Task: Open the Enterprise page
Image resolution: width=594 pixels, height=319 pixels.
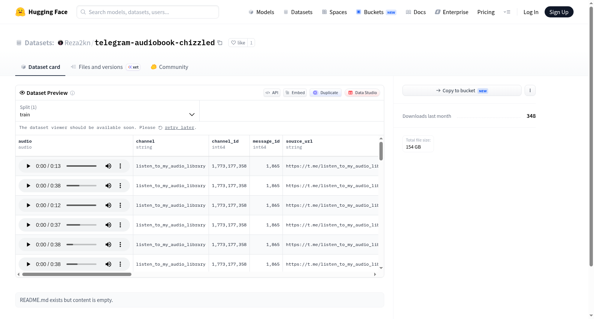Action: (451, 12)
